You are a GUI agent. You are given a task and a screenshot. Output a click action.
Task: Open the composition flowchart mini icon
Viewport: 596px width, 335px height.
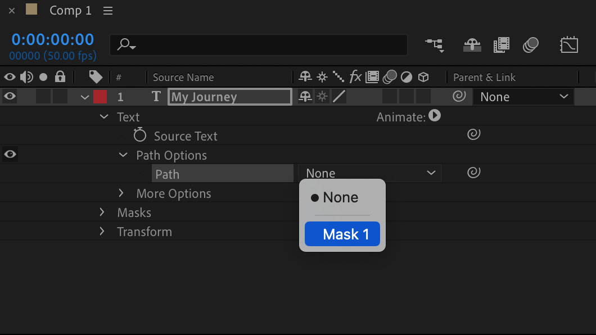coord(434,45)
